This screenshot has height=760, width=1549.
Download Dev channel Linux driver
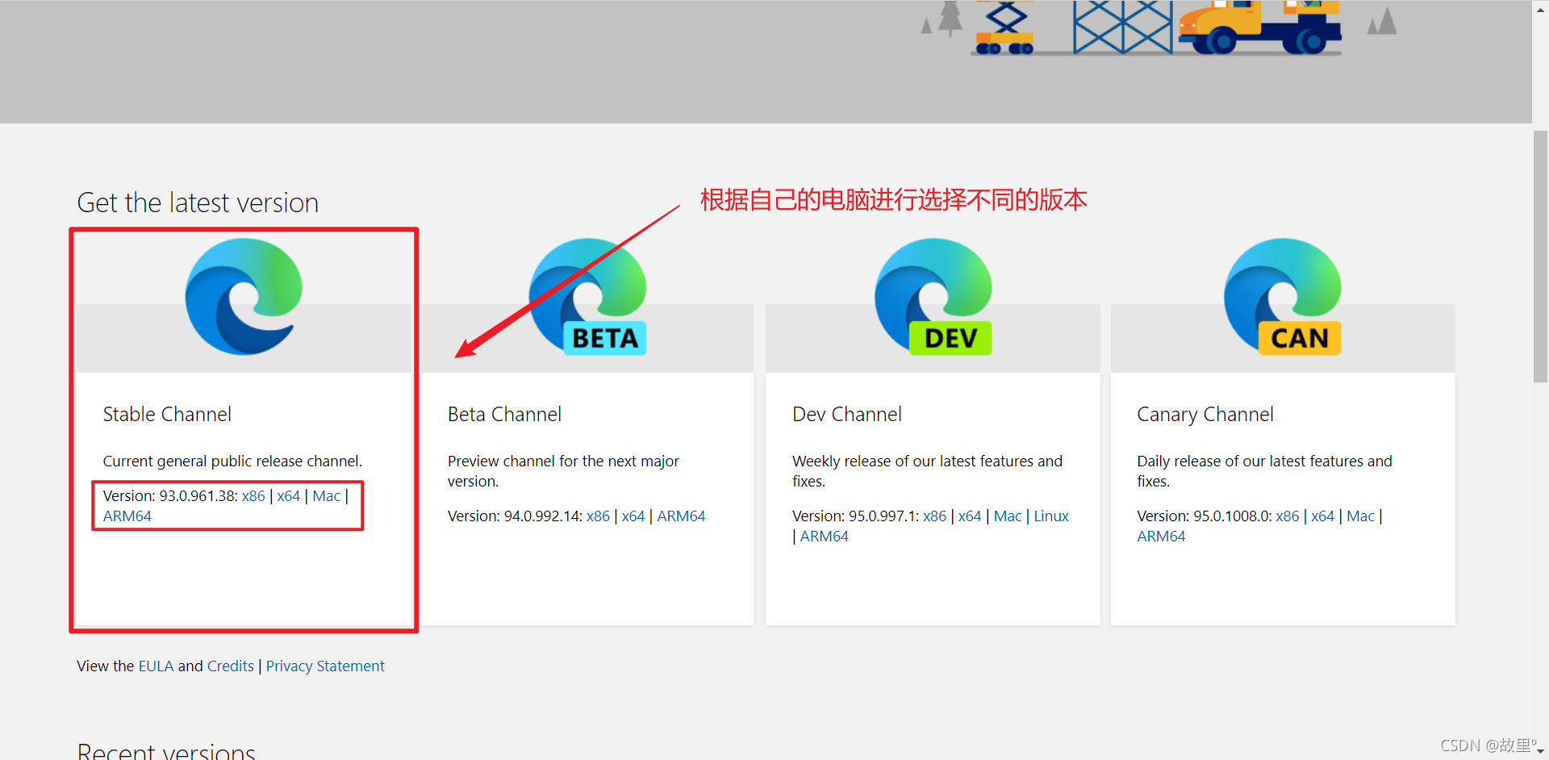[1051, 516]
